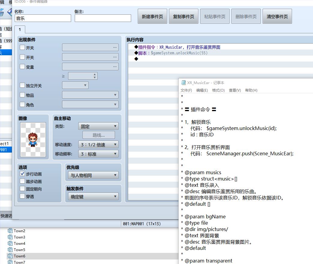
Task: Open the 移动速度 dropdown
Action: pyautogui.click(x=98, y=144)
